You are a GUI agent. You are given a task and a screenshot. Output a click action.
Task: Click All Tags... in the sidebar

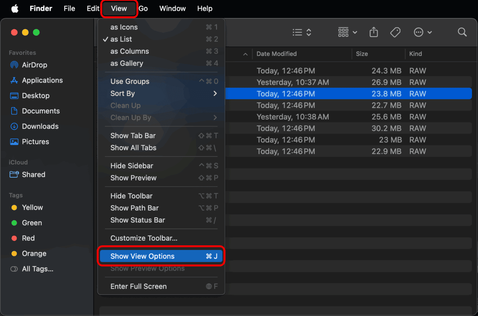37,269
